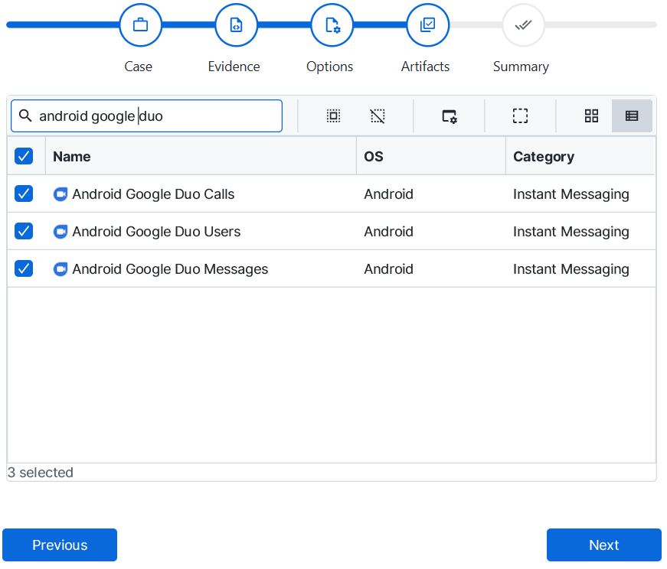Click the search magnifier icon
The height and width of the screenshot is (569, 667).
point(25,115)
